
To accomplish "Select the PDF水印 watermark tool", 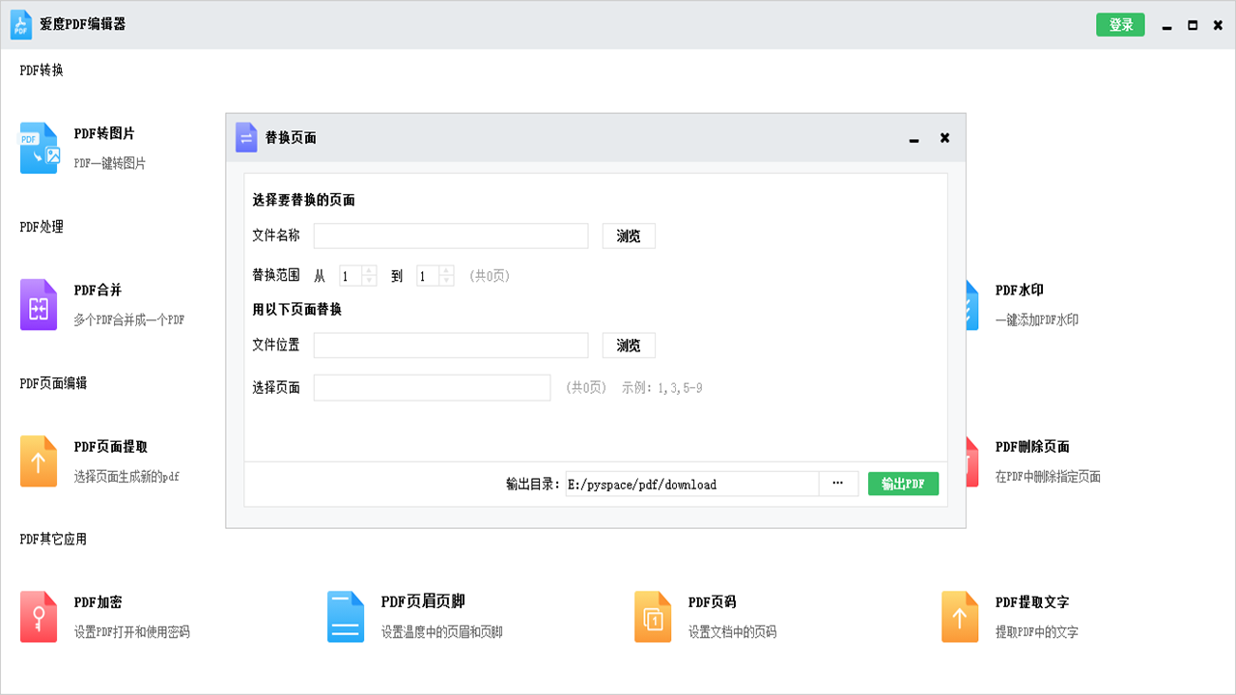I will point(1020,290).
